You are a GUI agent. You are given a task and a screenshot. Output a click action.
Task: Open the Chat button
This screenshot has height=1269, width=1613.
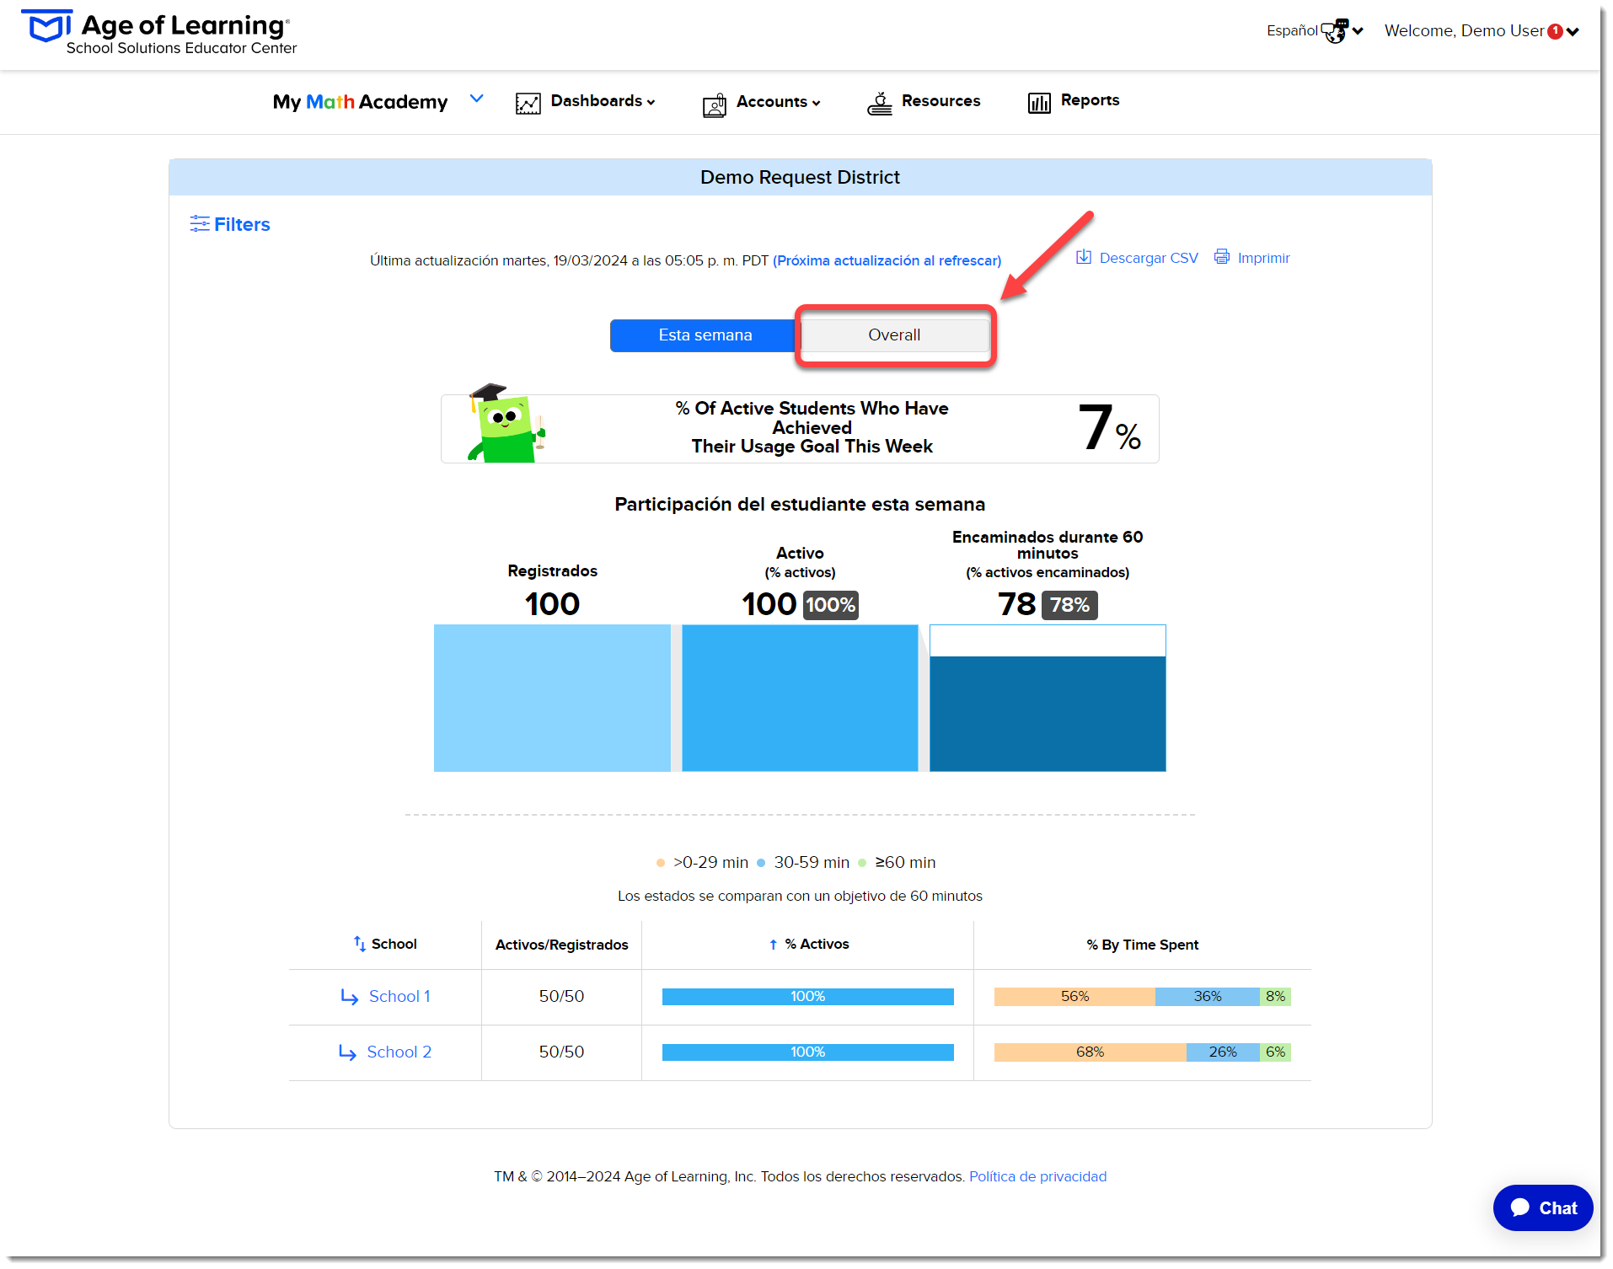pyautogui.click(x=1542, y=1208)
